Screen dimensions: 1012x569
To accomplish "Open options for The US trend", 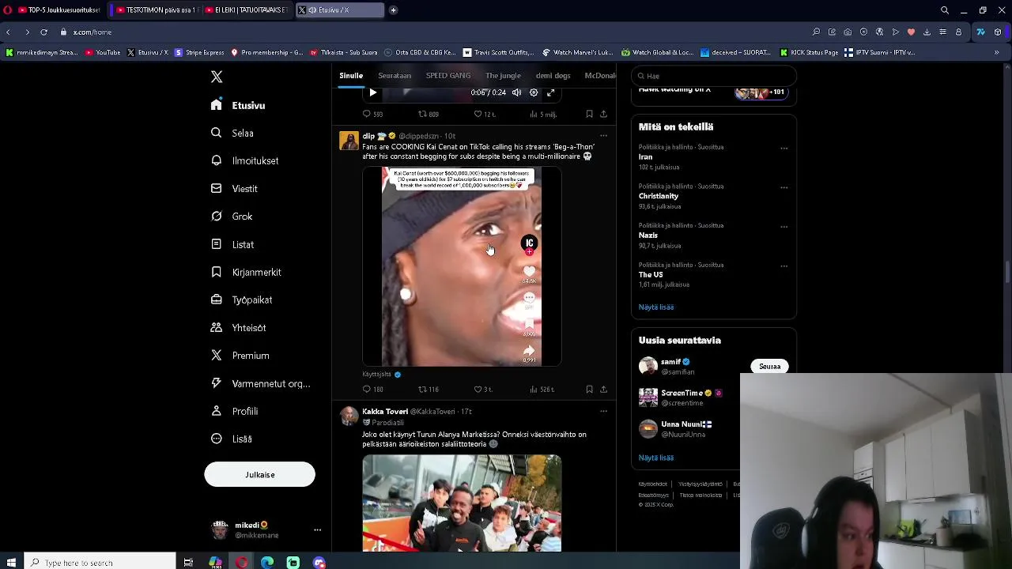I will pyautogui.click(x=784, y=266).
